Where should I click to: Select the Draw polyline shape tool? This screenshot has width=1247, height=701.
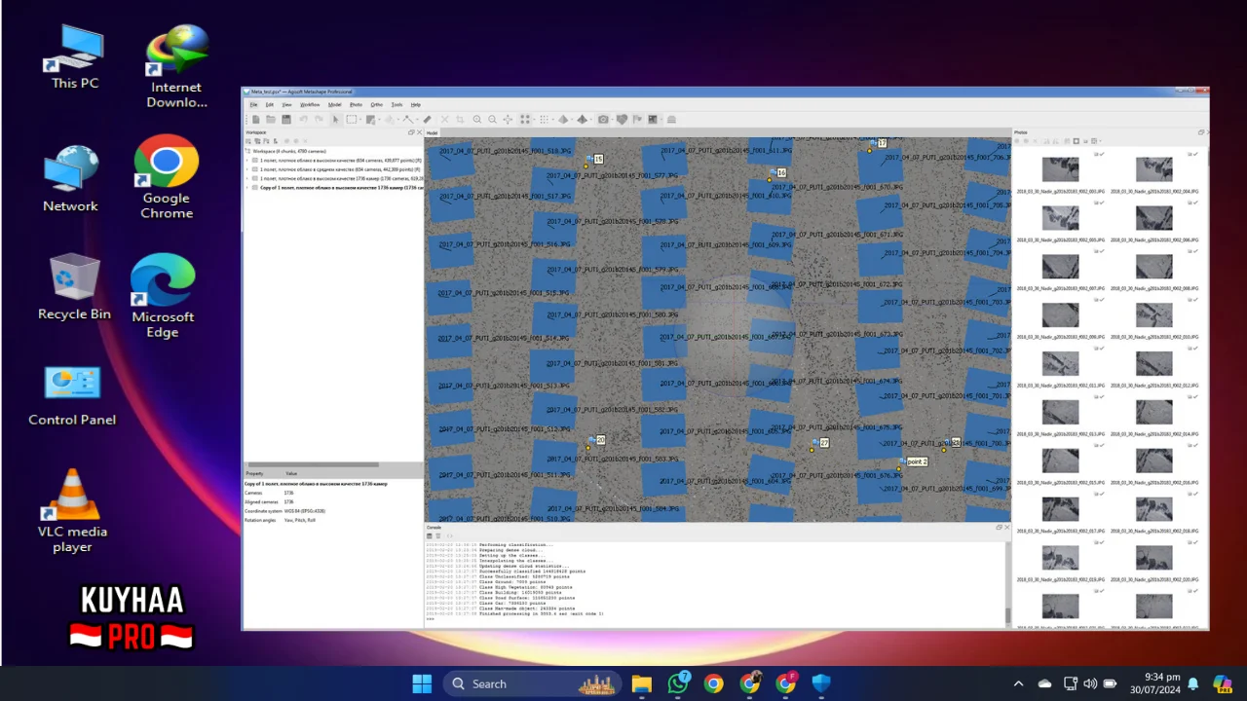point(408,120)
